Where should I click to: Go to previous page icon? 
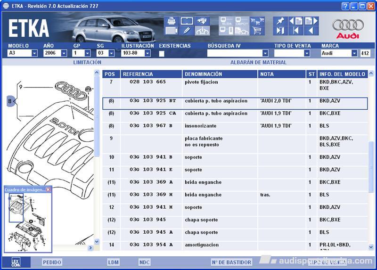pyautogui.click(x=296, y=21)
